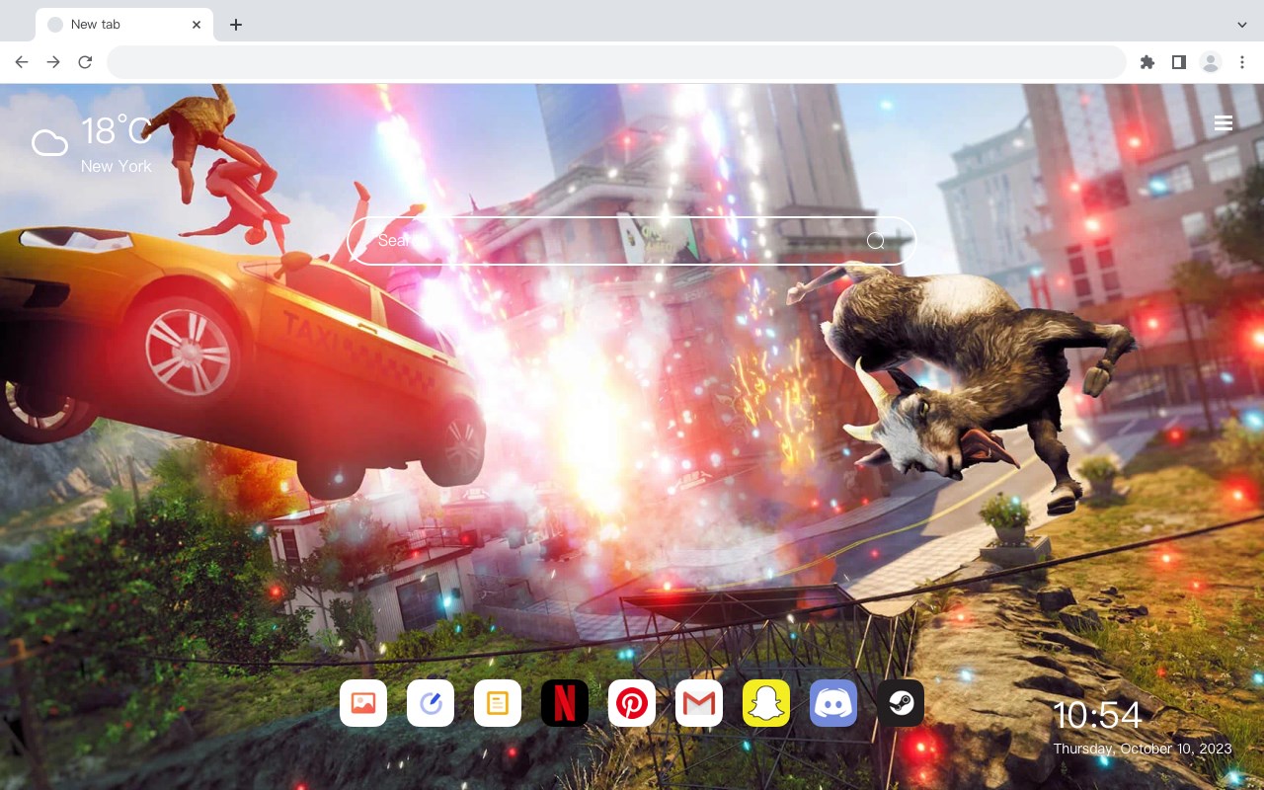Toggle the browser side panel
This screenshot has width=1264, height=790.
tap(1178, 62)
